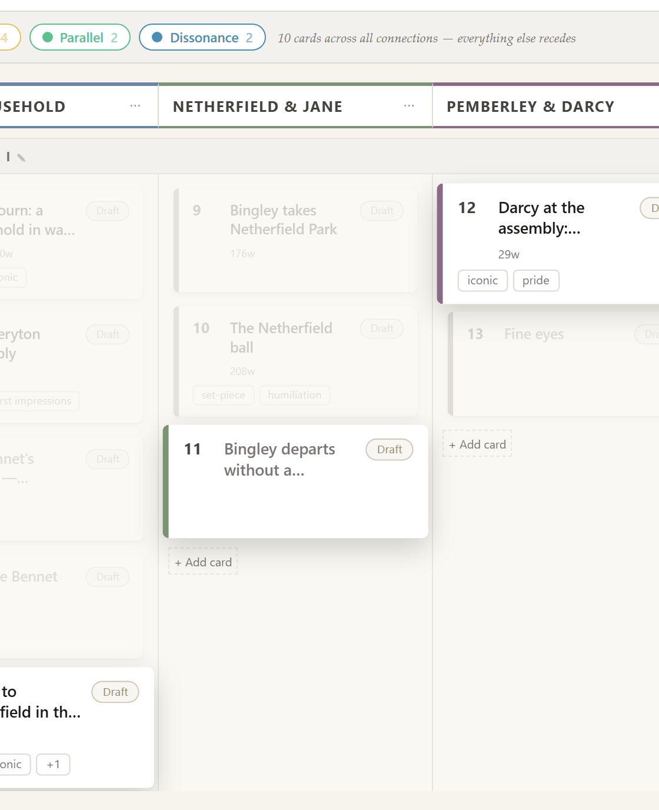Toggle the Dissonance connection filter
The height and width of the screenshot is (810, 659).
tap(202, 37)
